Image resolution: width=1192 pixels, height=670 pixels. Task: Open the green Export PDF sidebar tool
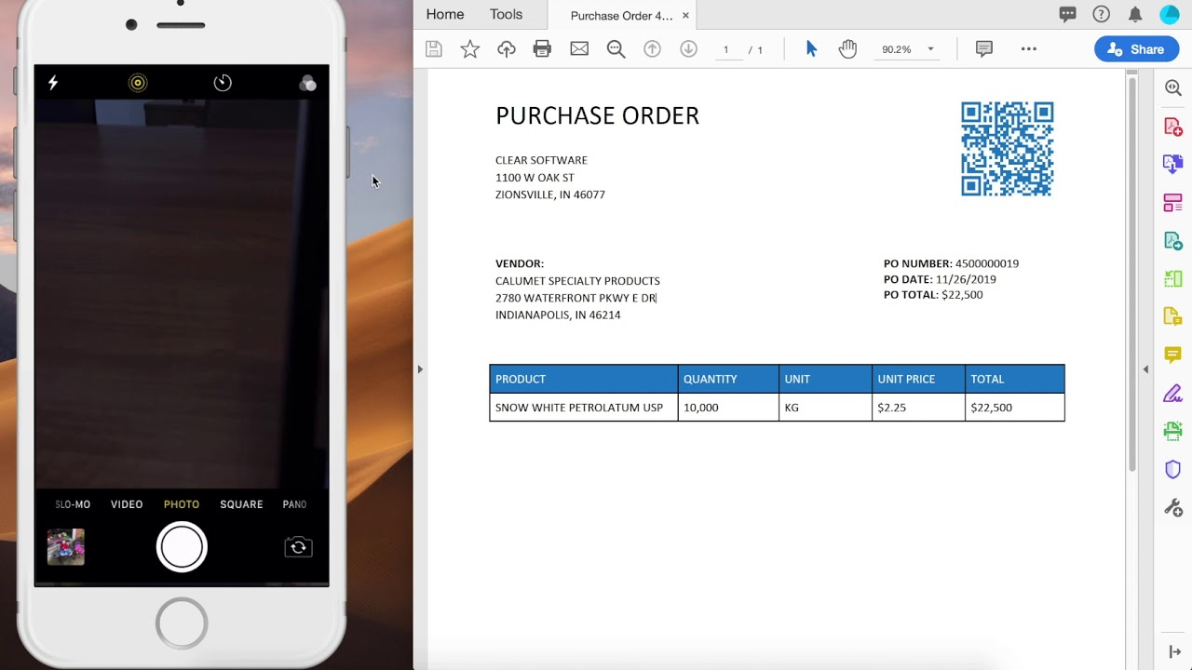1173,241
